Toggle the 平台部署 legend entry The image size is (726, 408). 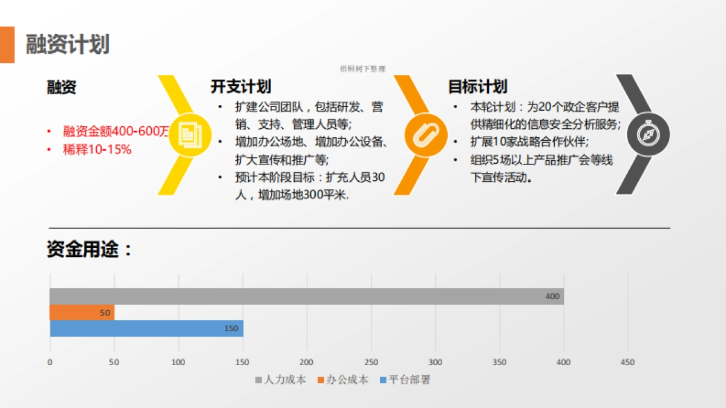tap(405, 381)
